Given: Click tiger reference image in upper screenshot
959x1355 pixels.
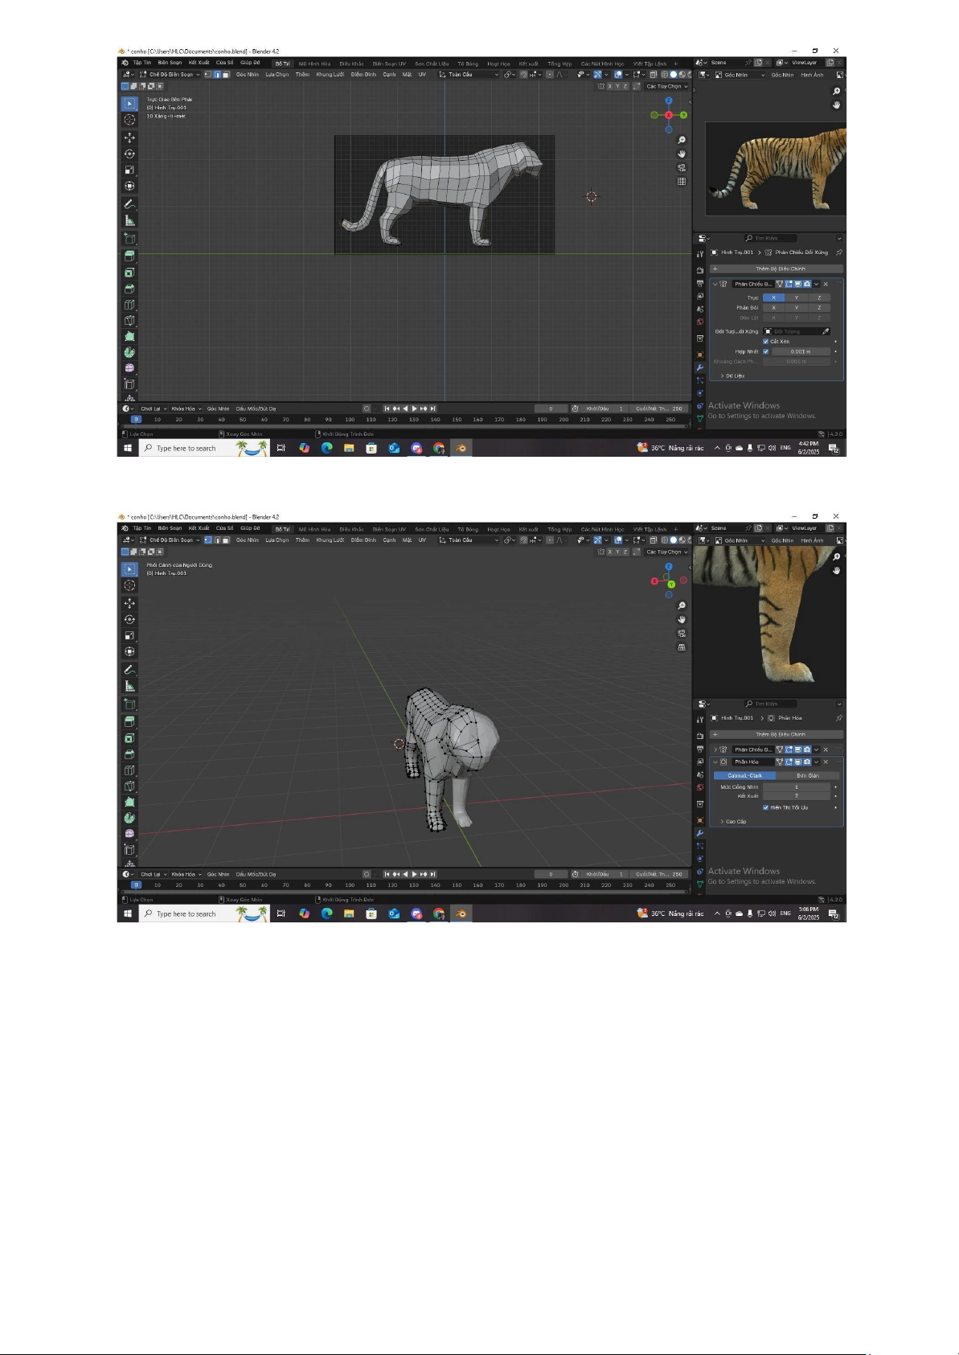Looking at the screenshot, I should tap(776, 168).
